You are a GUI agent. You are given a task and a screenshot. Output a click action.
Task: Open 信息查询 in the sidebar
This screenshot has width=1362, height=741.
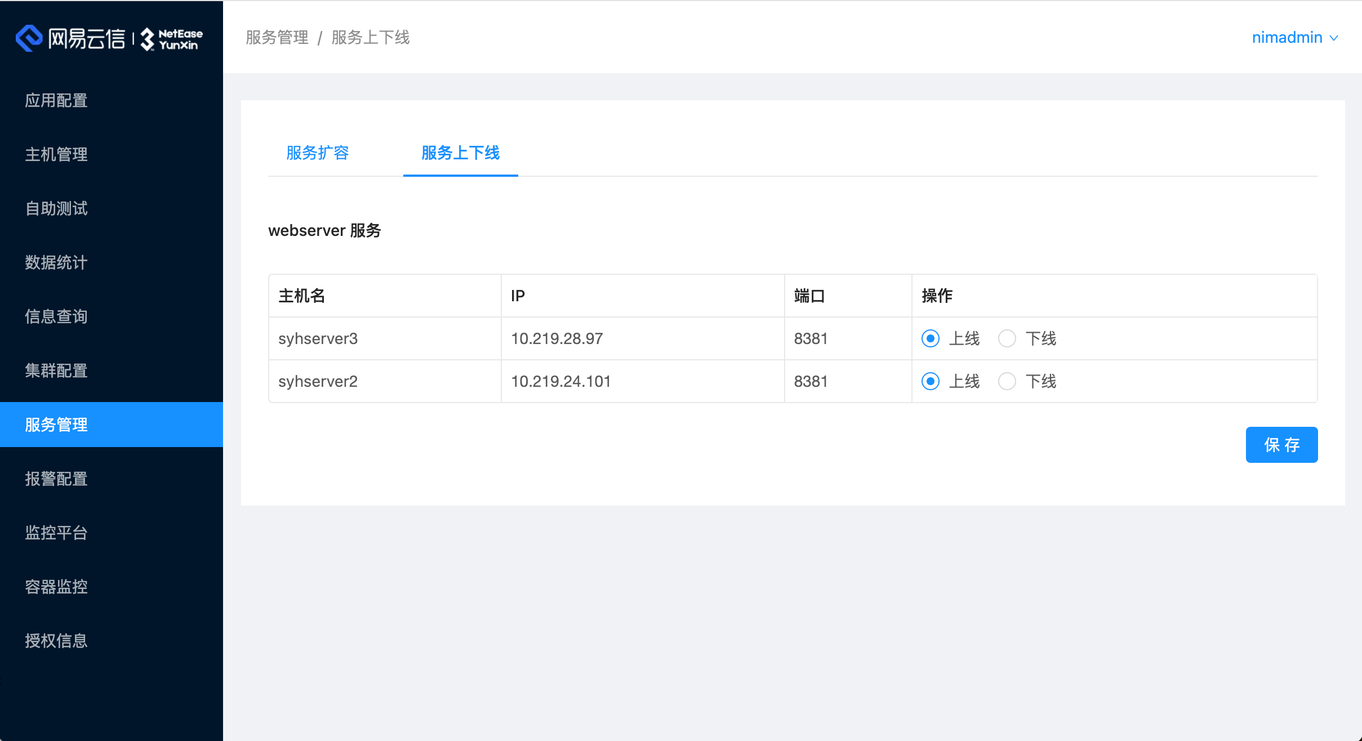pyautogui.click(x=56, y=316)
